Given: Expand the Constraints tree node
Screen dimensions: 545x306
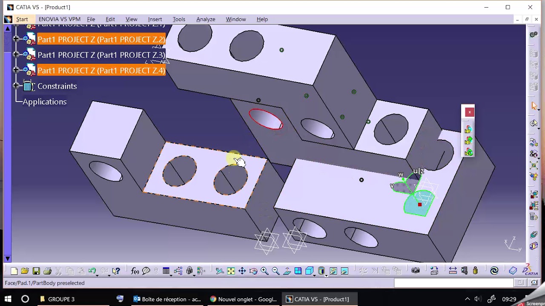Looking at the screenshot, I should click(x=16, y=86).
